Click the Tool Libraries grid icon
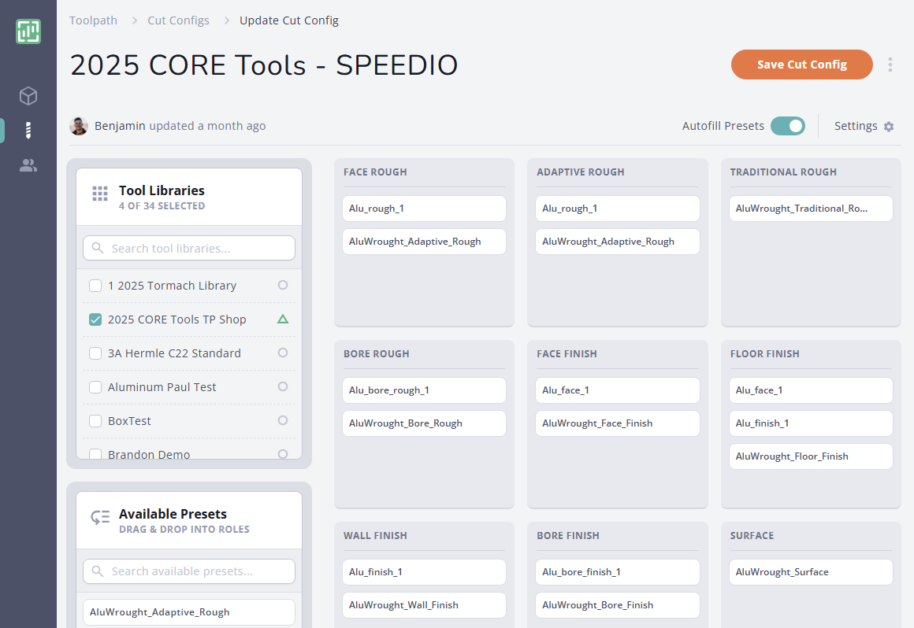 [98, 193]
